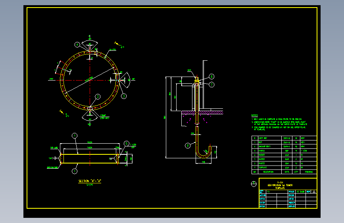This screenshot has width=344, height=223.
Task: Click the AS SHOWN value in the title block
Action: (x=301, y=192)
